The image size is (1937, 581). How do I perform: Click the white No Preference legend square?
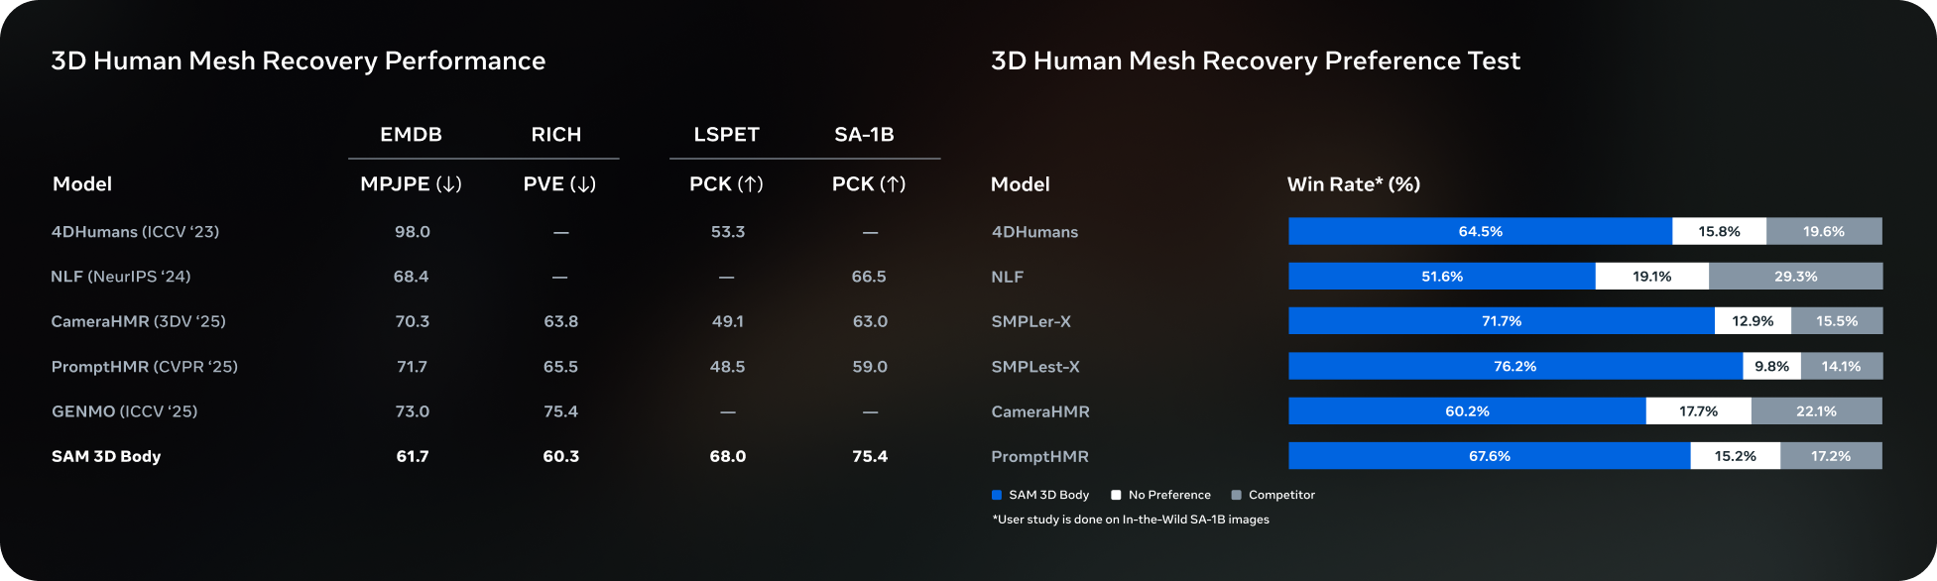(1116, 495)
